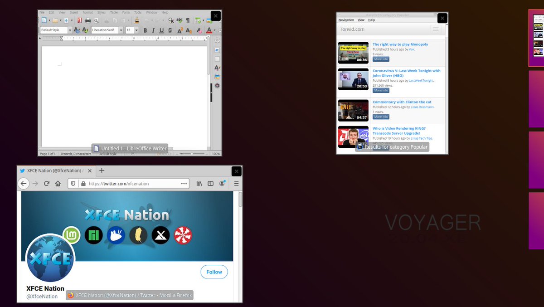Click Firefox reload button
This screenshot has width=544, height=307.
[46, 184]
